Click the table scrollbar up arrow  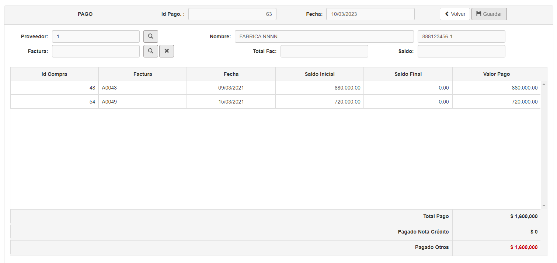point(544,84)
